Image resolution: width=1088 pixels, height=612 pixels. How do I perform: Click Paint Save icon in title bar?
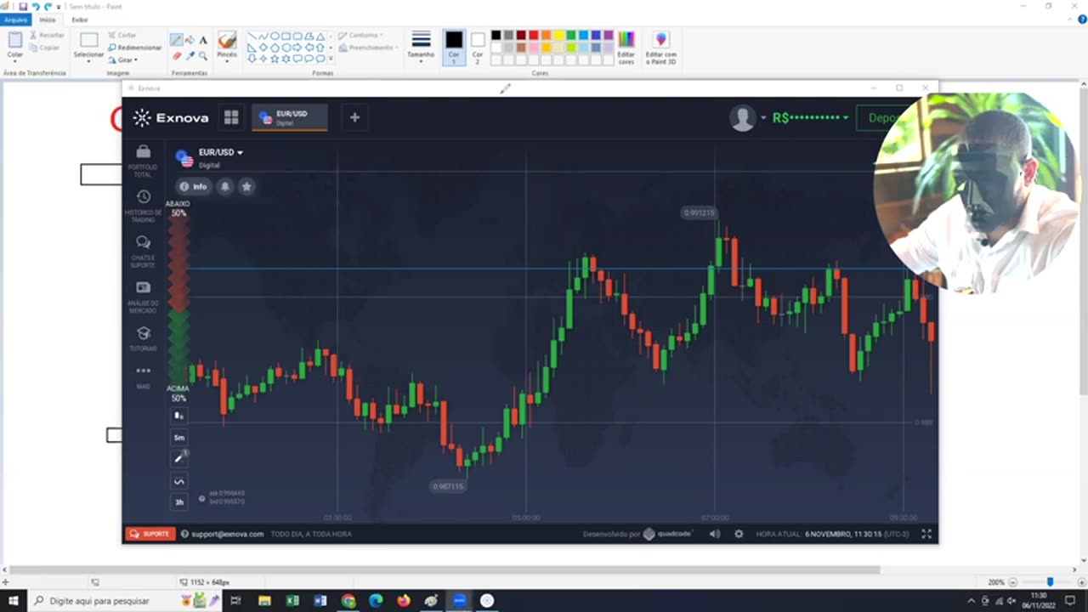click(x=23, y=6)
